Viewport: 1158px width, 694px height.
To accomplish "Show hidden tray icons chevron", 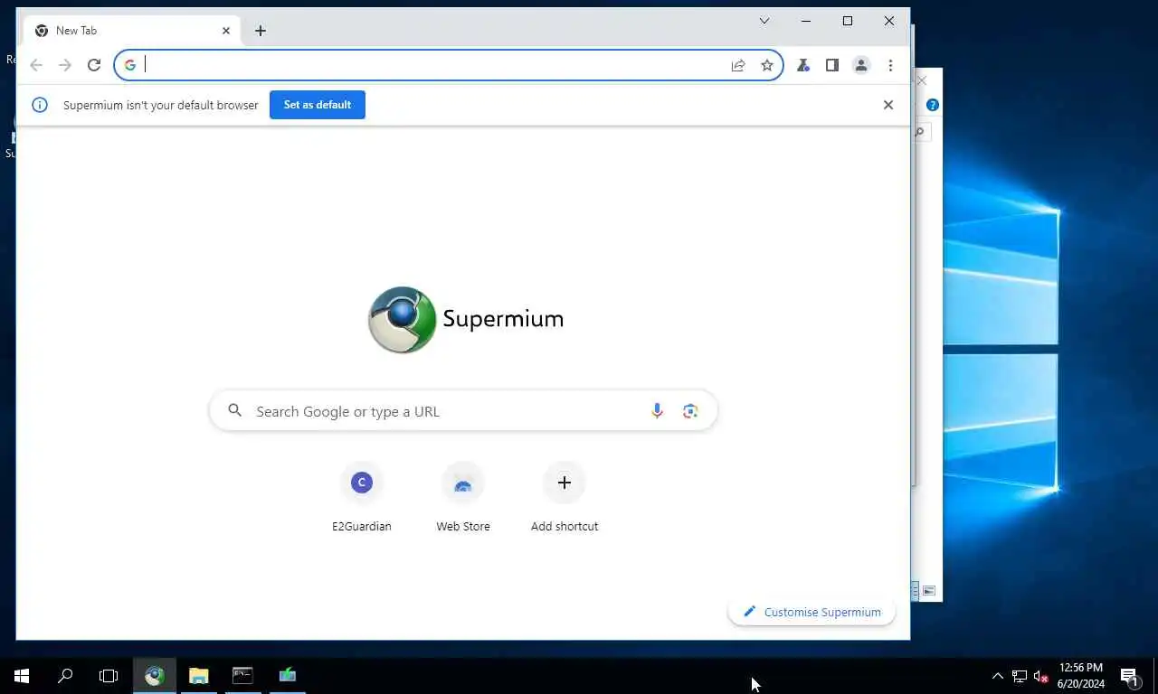I will (998, 676).
